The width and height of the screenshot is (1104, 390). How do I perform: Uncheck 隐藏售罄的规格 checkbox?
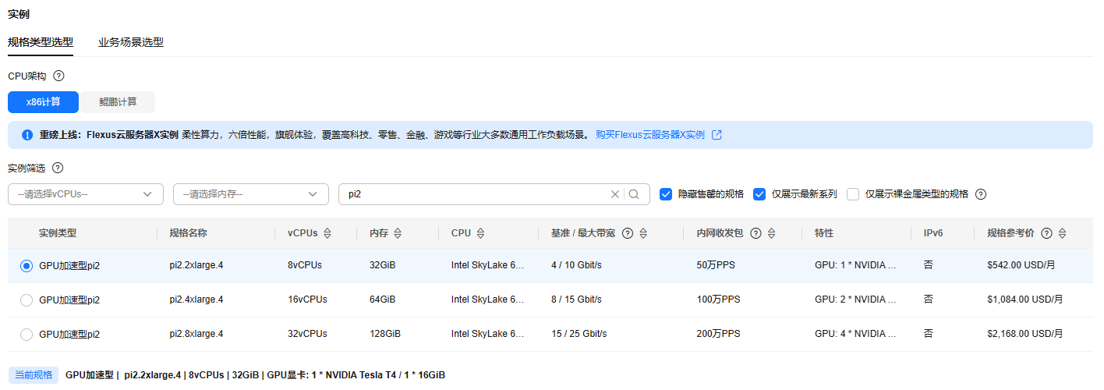[x=666, y=194]
